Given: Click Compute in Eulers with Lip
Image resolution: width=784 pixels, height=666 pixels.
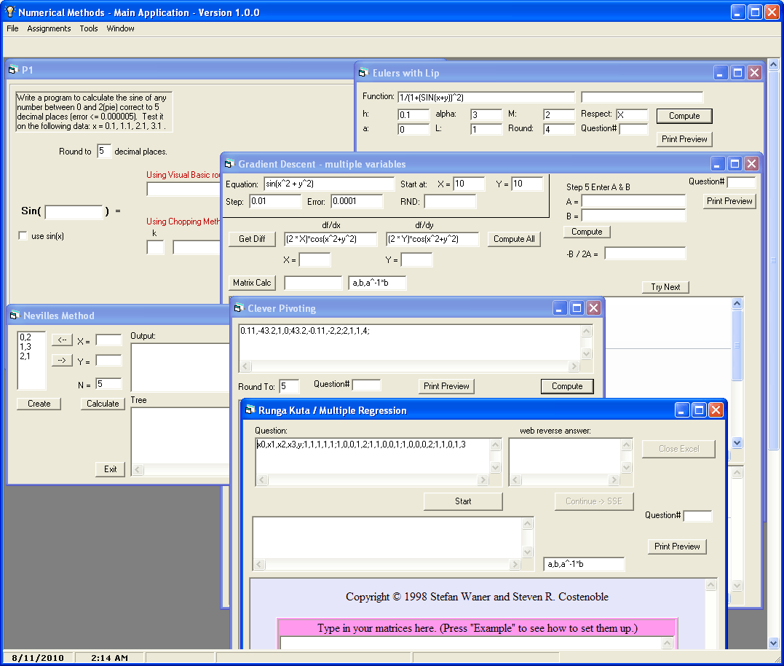Looking at the screenshot, I should point(684,116).
